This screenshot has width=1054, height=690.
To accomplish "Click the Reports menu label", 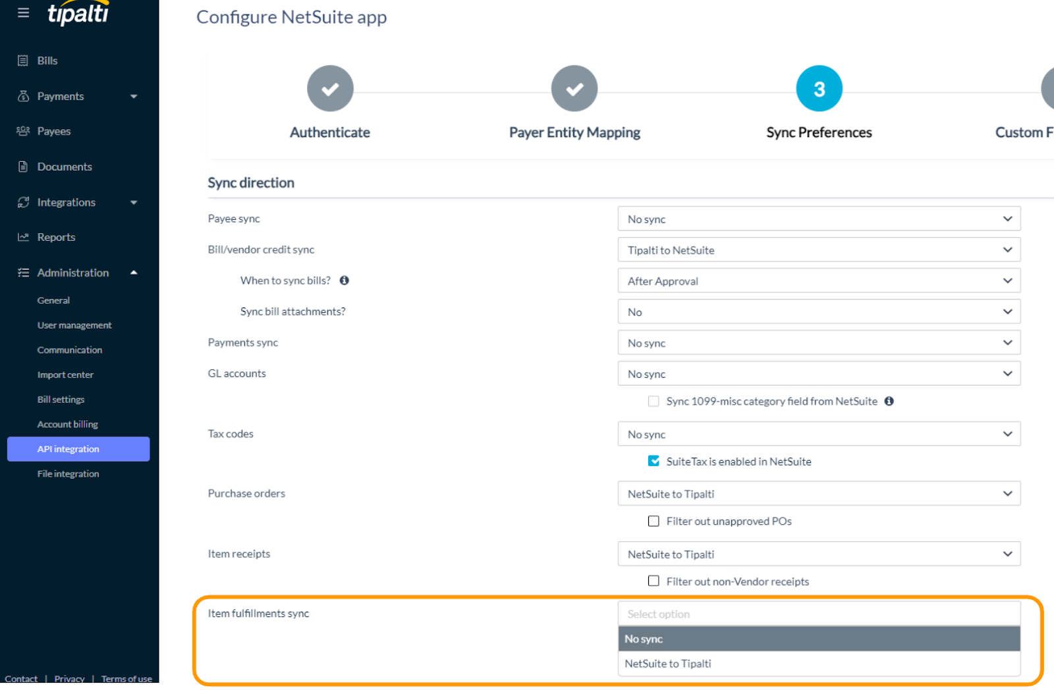I will 56,237.
